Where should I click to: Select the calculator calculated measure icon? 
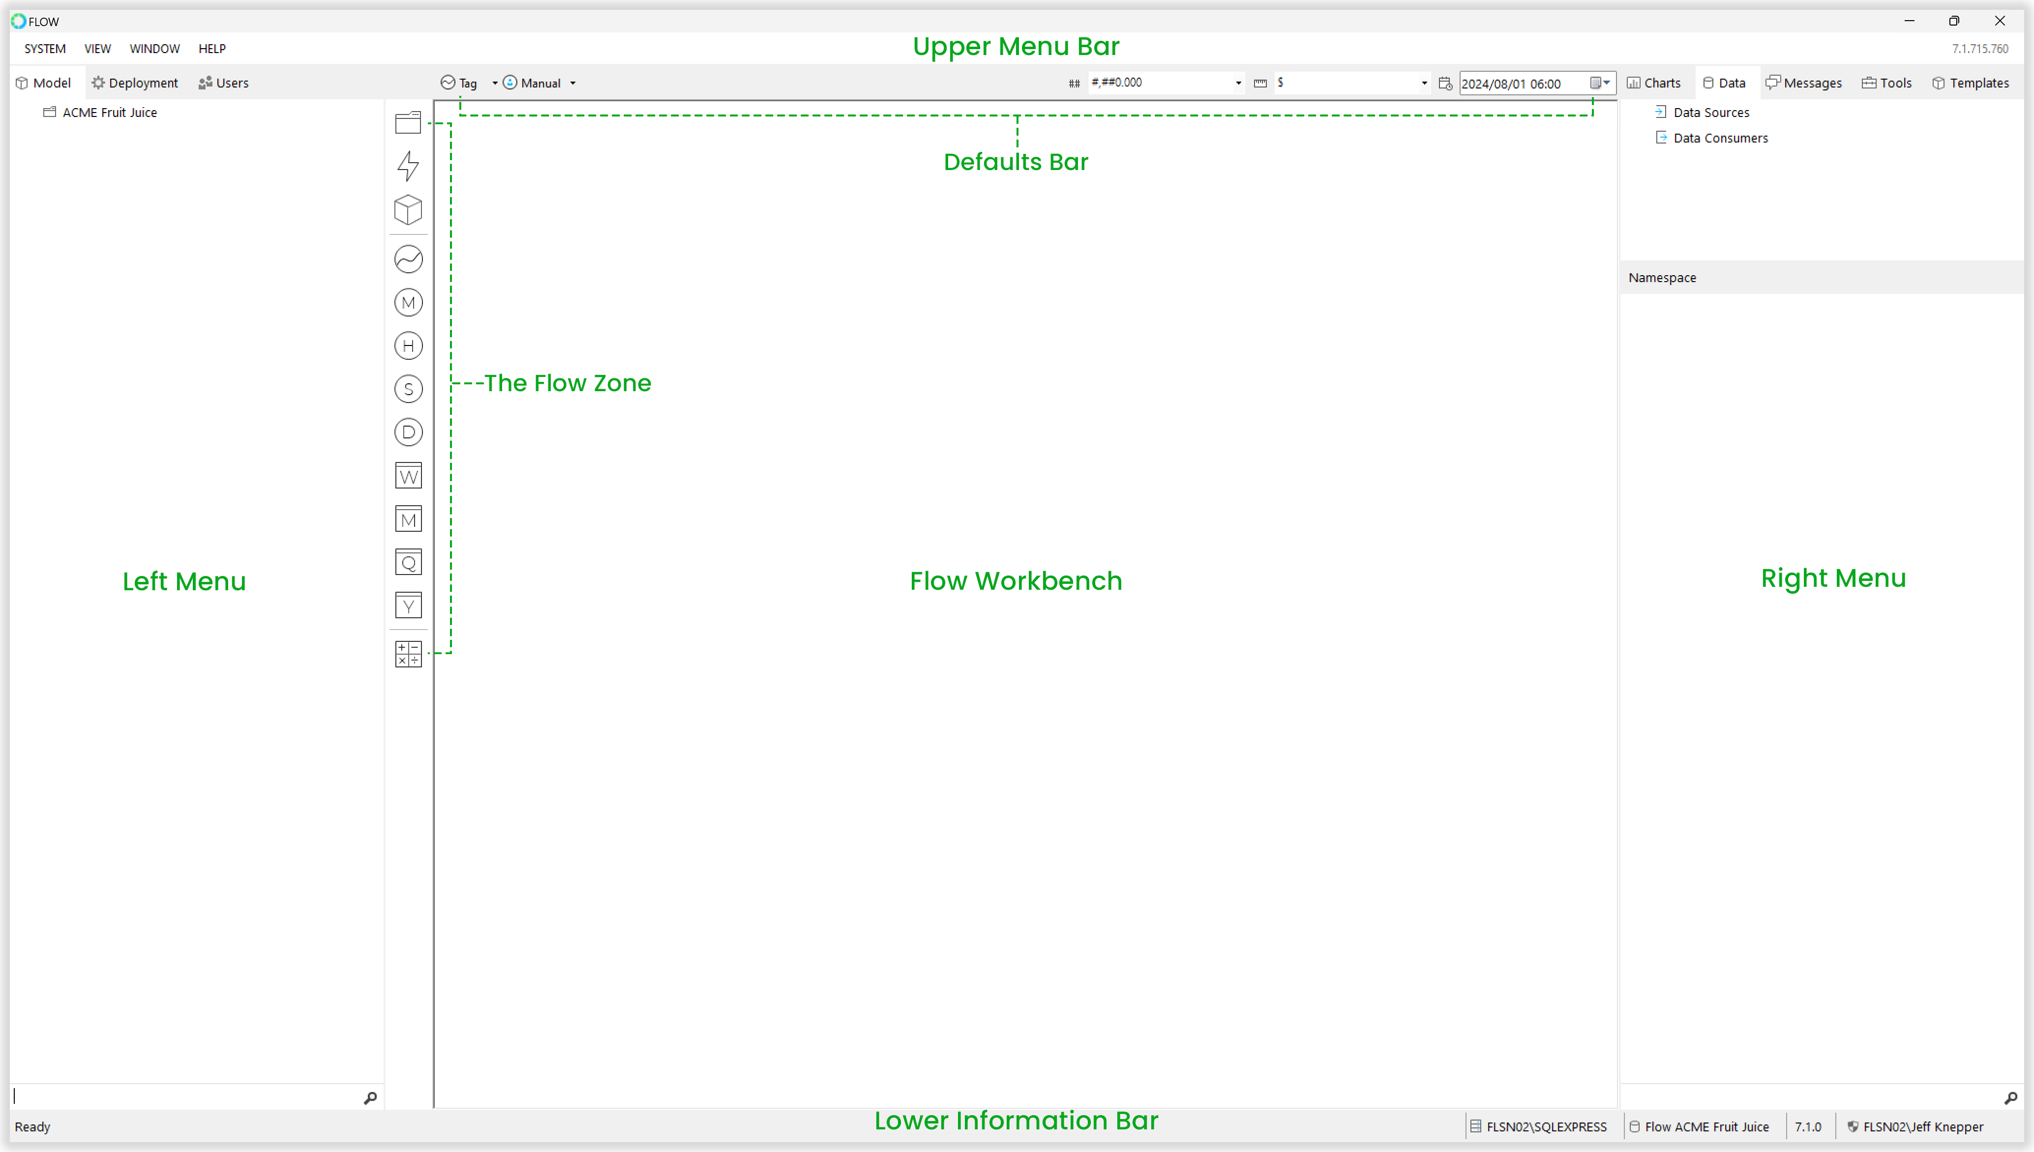coord(408,654)
